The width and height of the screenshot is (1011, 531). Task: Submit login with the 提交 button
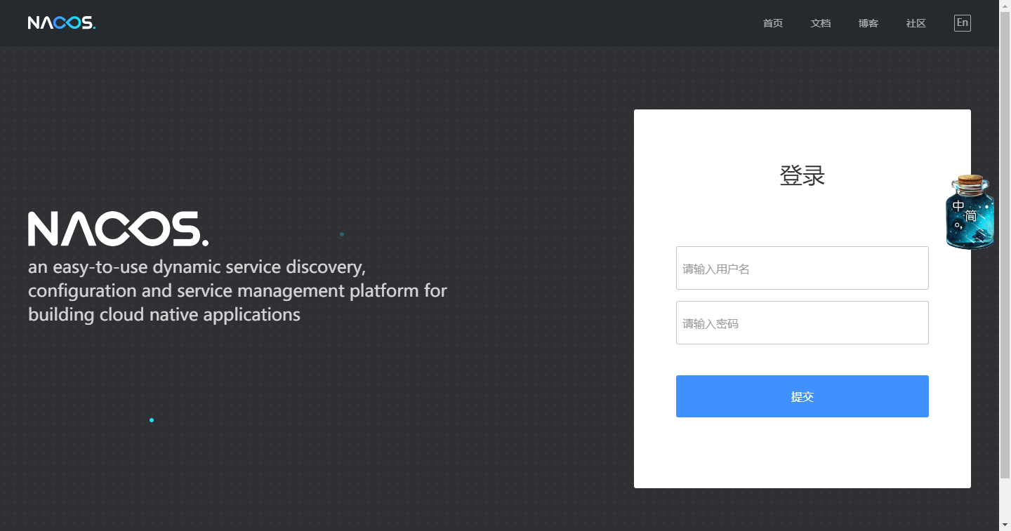[x=802, y=396]
